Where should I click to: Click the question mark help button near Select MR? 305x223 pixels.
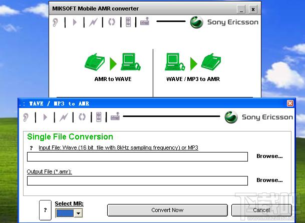tap(45, 210)
